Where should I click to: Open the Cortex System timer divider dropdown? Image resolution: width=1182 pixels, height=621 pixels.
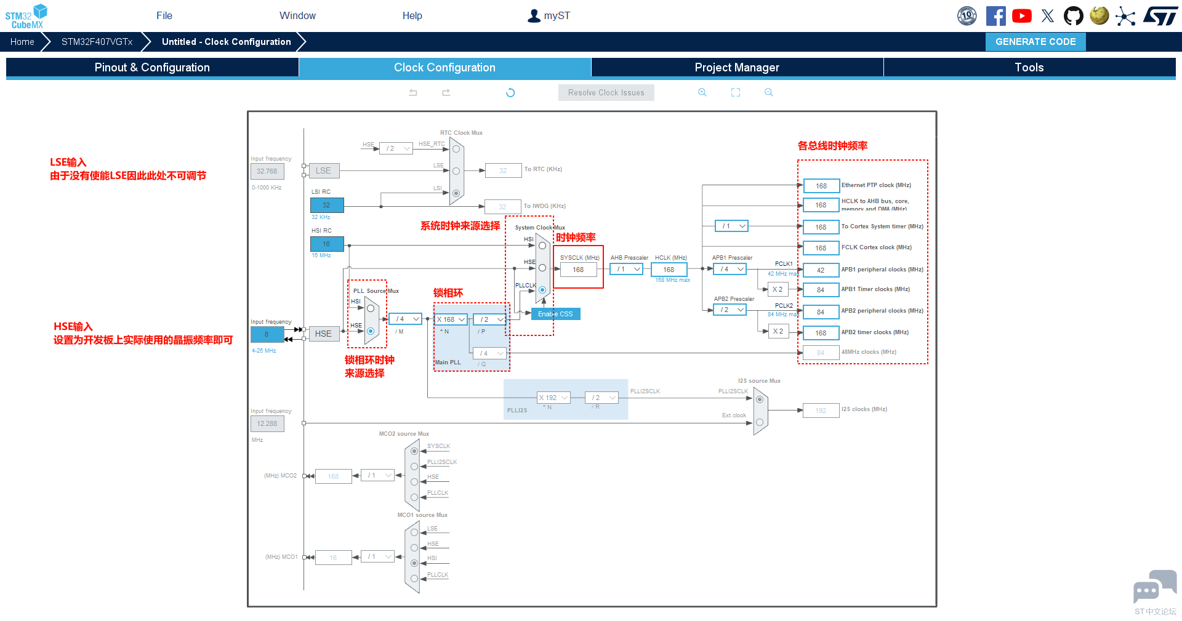click(731, 226)
